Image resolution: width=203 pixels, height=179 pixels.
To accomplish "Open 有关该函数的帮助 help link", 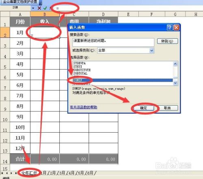I will point(84,107).
